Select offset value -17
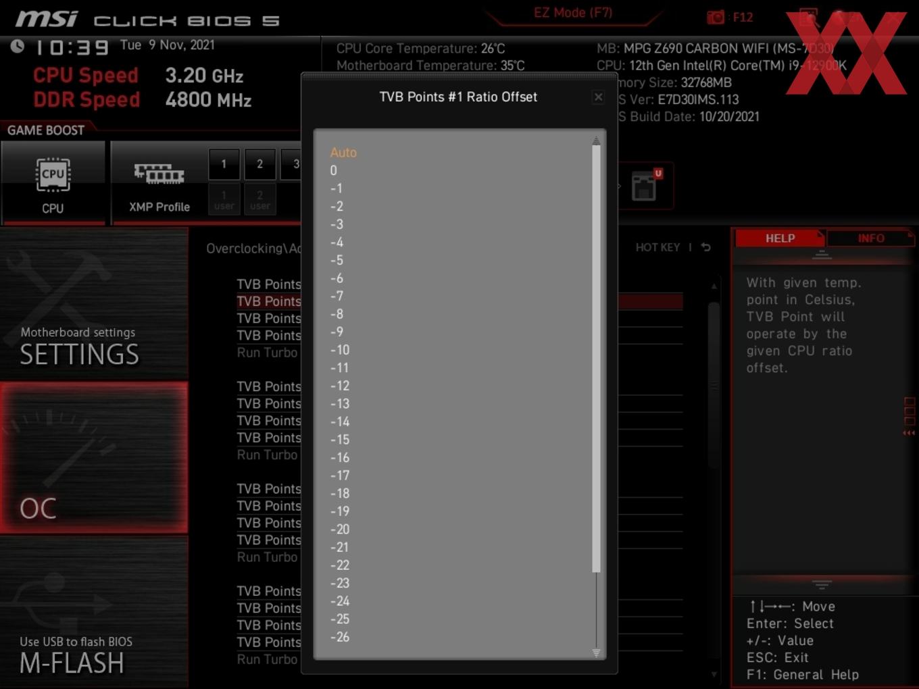Image resolution: width=919 pixels, height=689 pixels. click(340, 476)
